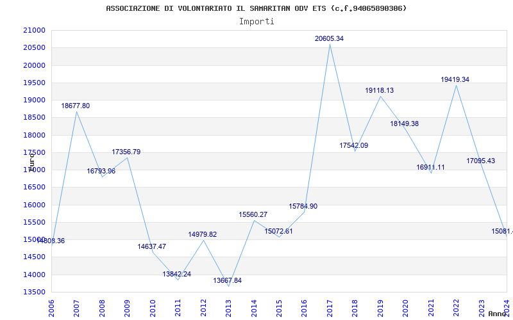Click the 2019 year axis label
Image resolution: width=513 pixels, height=320 pixels.
point(380,308)
